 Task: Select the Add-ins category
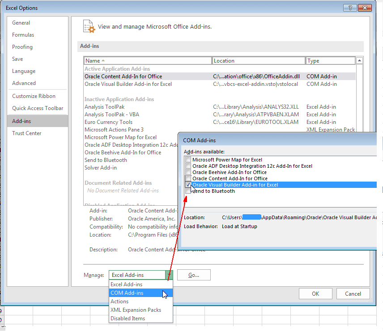click(x=38, y=121)
